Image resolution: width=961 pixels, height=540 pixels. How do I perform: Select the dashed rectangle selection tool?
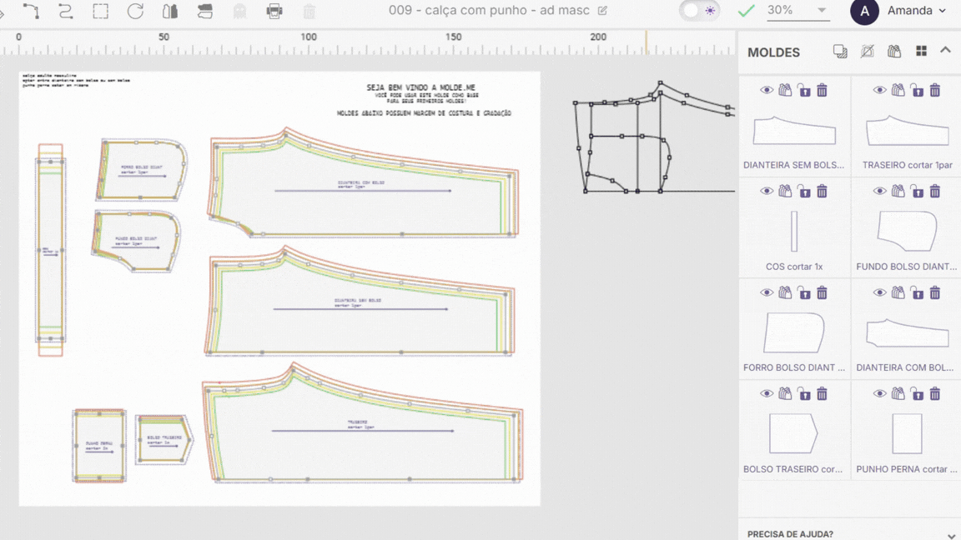100,11
